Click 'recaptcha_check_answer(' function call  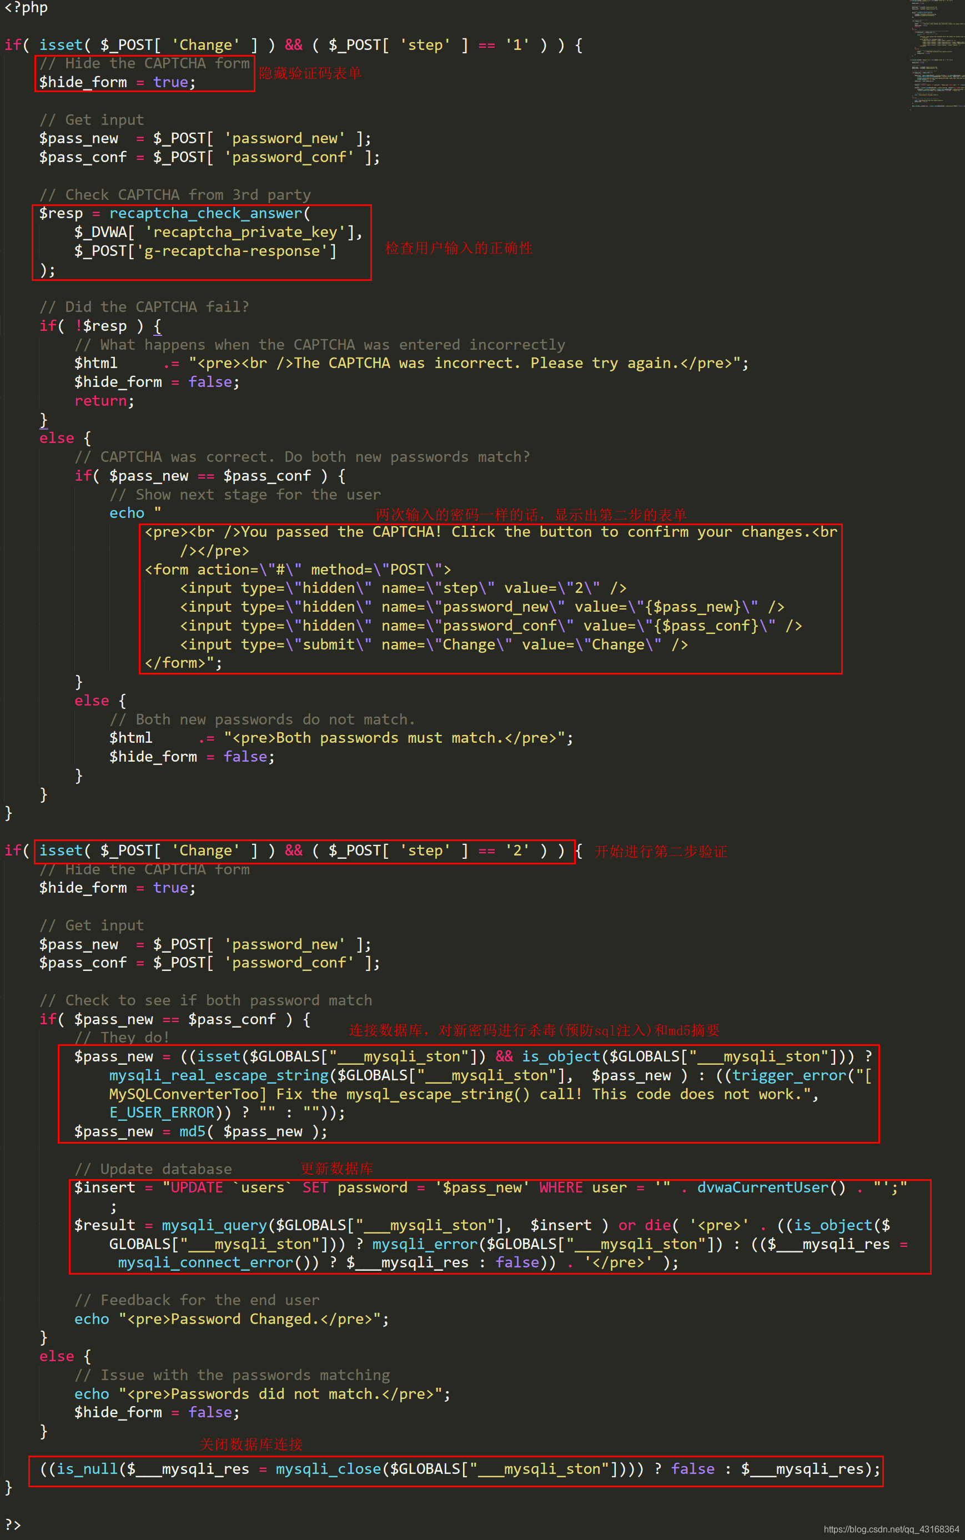[x=209, y=213]
